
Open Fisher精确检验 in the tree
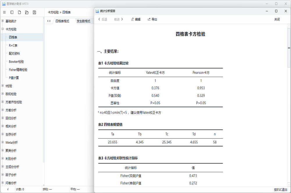[x=18, y=70]
